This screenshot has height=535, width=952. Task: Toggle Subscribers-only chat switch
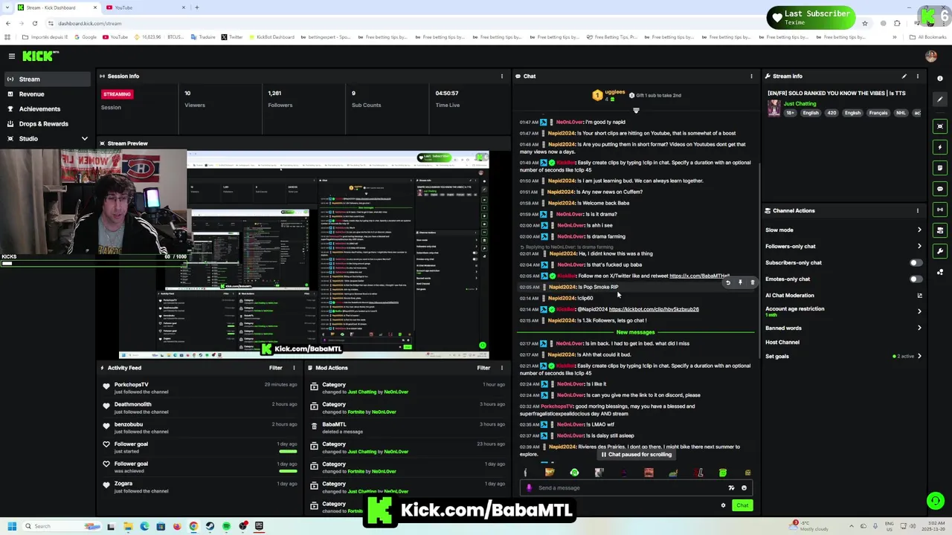point(916,262)
